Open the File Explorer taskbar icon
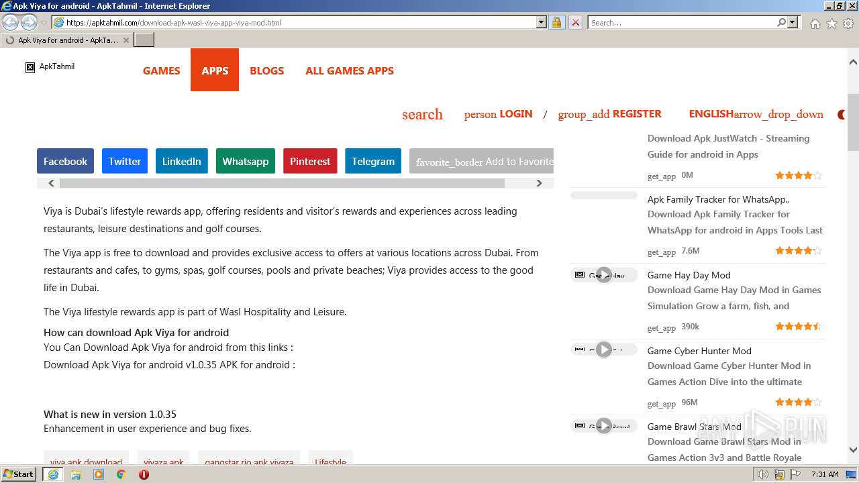The image size is (859, 483). coord(76,474)
